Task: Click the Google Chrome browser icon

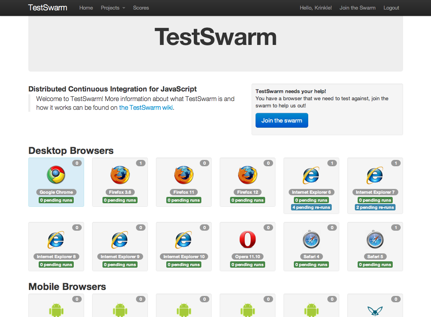Action: pos(56,175)
